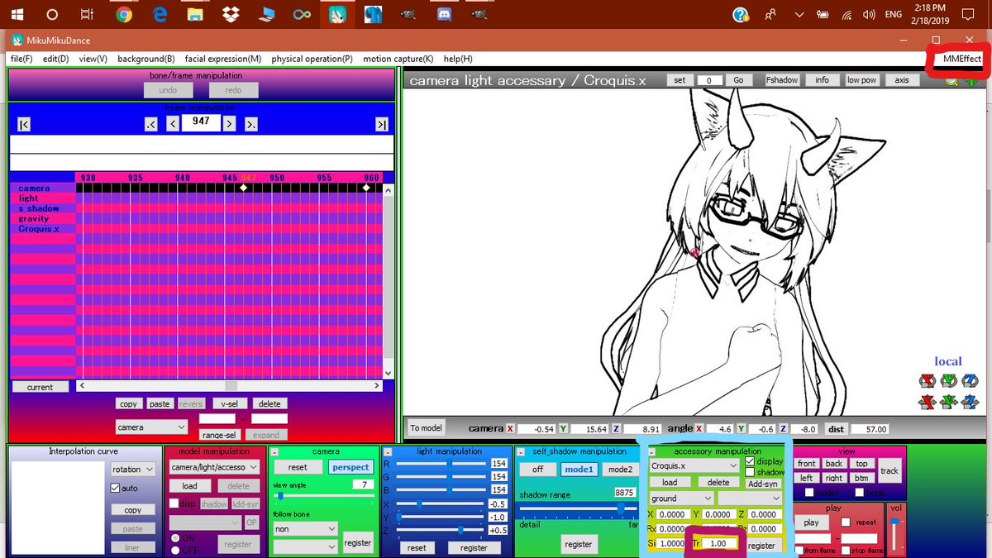Viewport: 992px width, 558px height.
Task: Select the camera keyframe diamond at frame 947
Action: 243,188
